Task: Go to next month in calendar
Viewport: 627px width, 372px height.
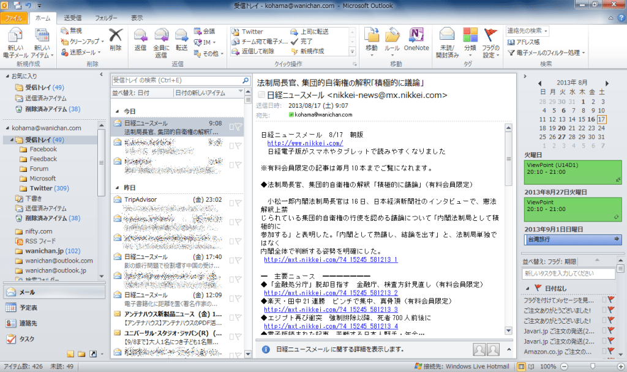Action: point(607,83)
